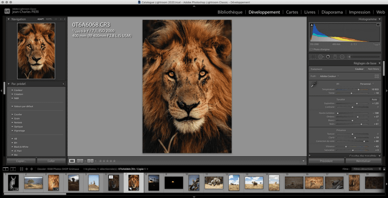The width and height of the screenshot is (388, 198).
Task: Open the Adobe Couleur profile dropdown
Action: coord(329,76)
